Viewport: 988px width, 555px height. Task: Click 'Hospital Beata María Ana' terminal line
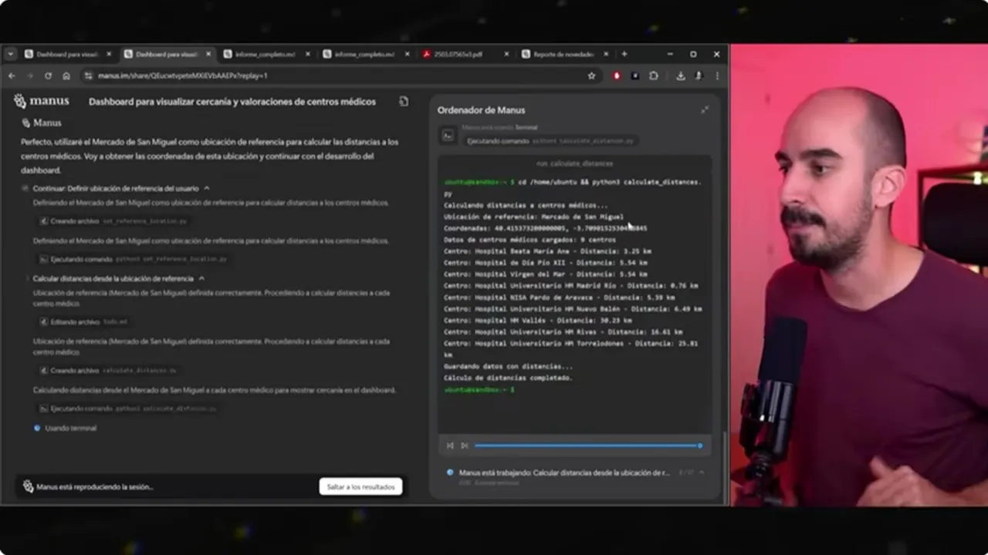coord(547,251)
